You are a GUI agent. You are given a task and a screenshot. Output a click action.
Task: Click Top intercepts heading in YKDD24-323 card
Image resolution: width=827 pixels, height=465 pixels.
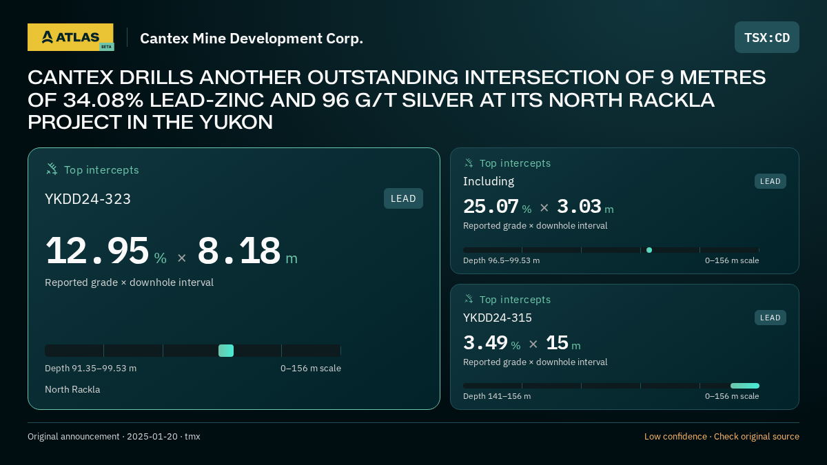pyautogui.click(x=101, y=170)
